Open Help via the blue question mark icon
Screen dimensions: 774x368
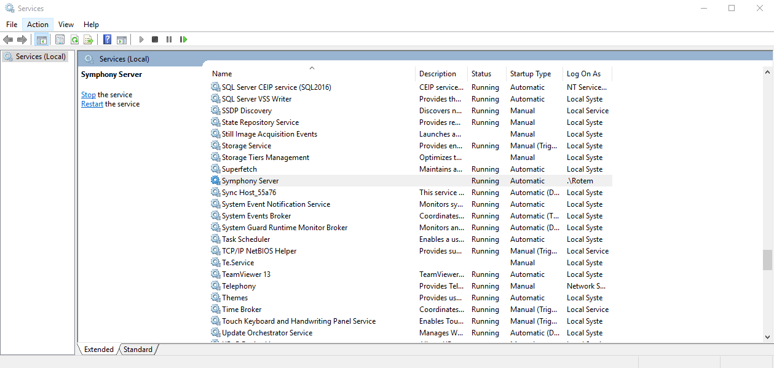click(x=107, y=39)
